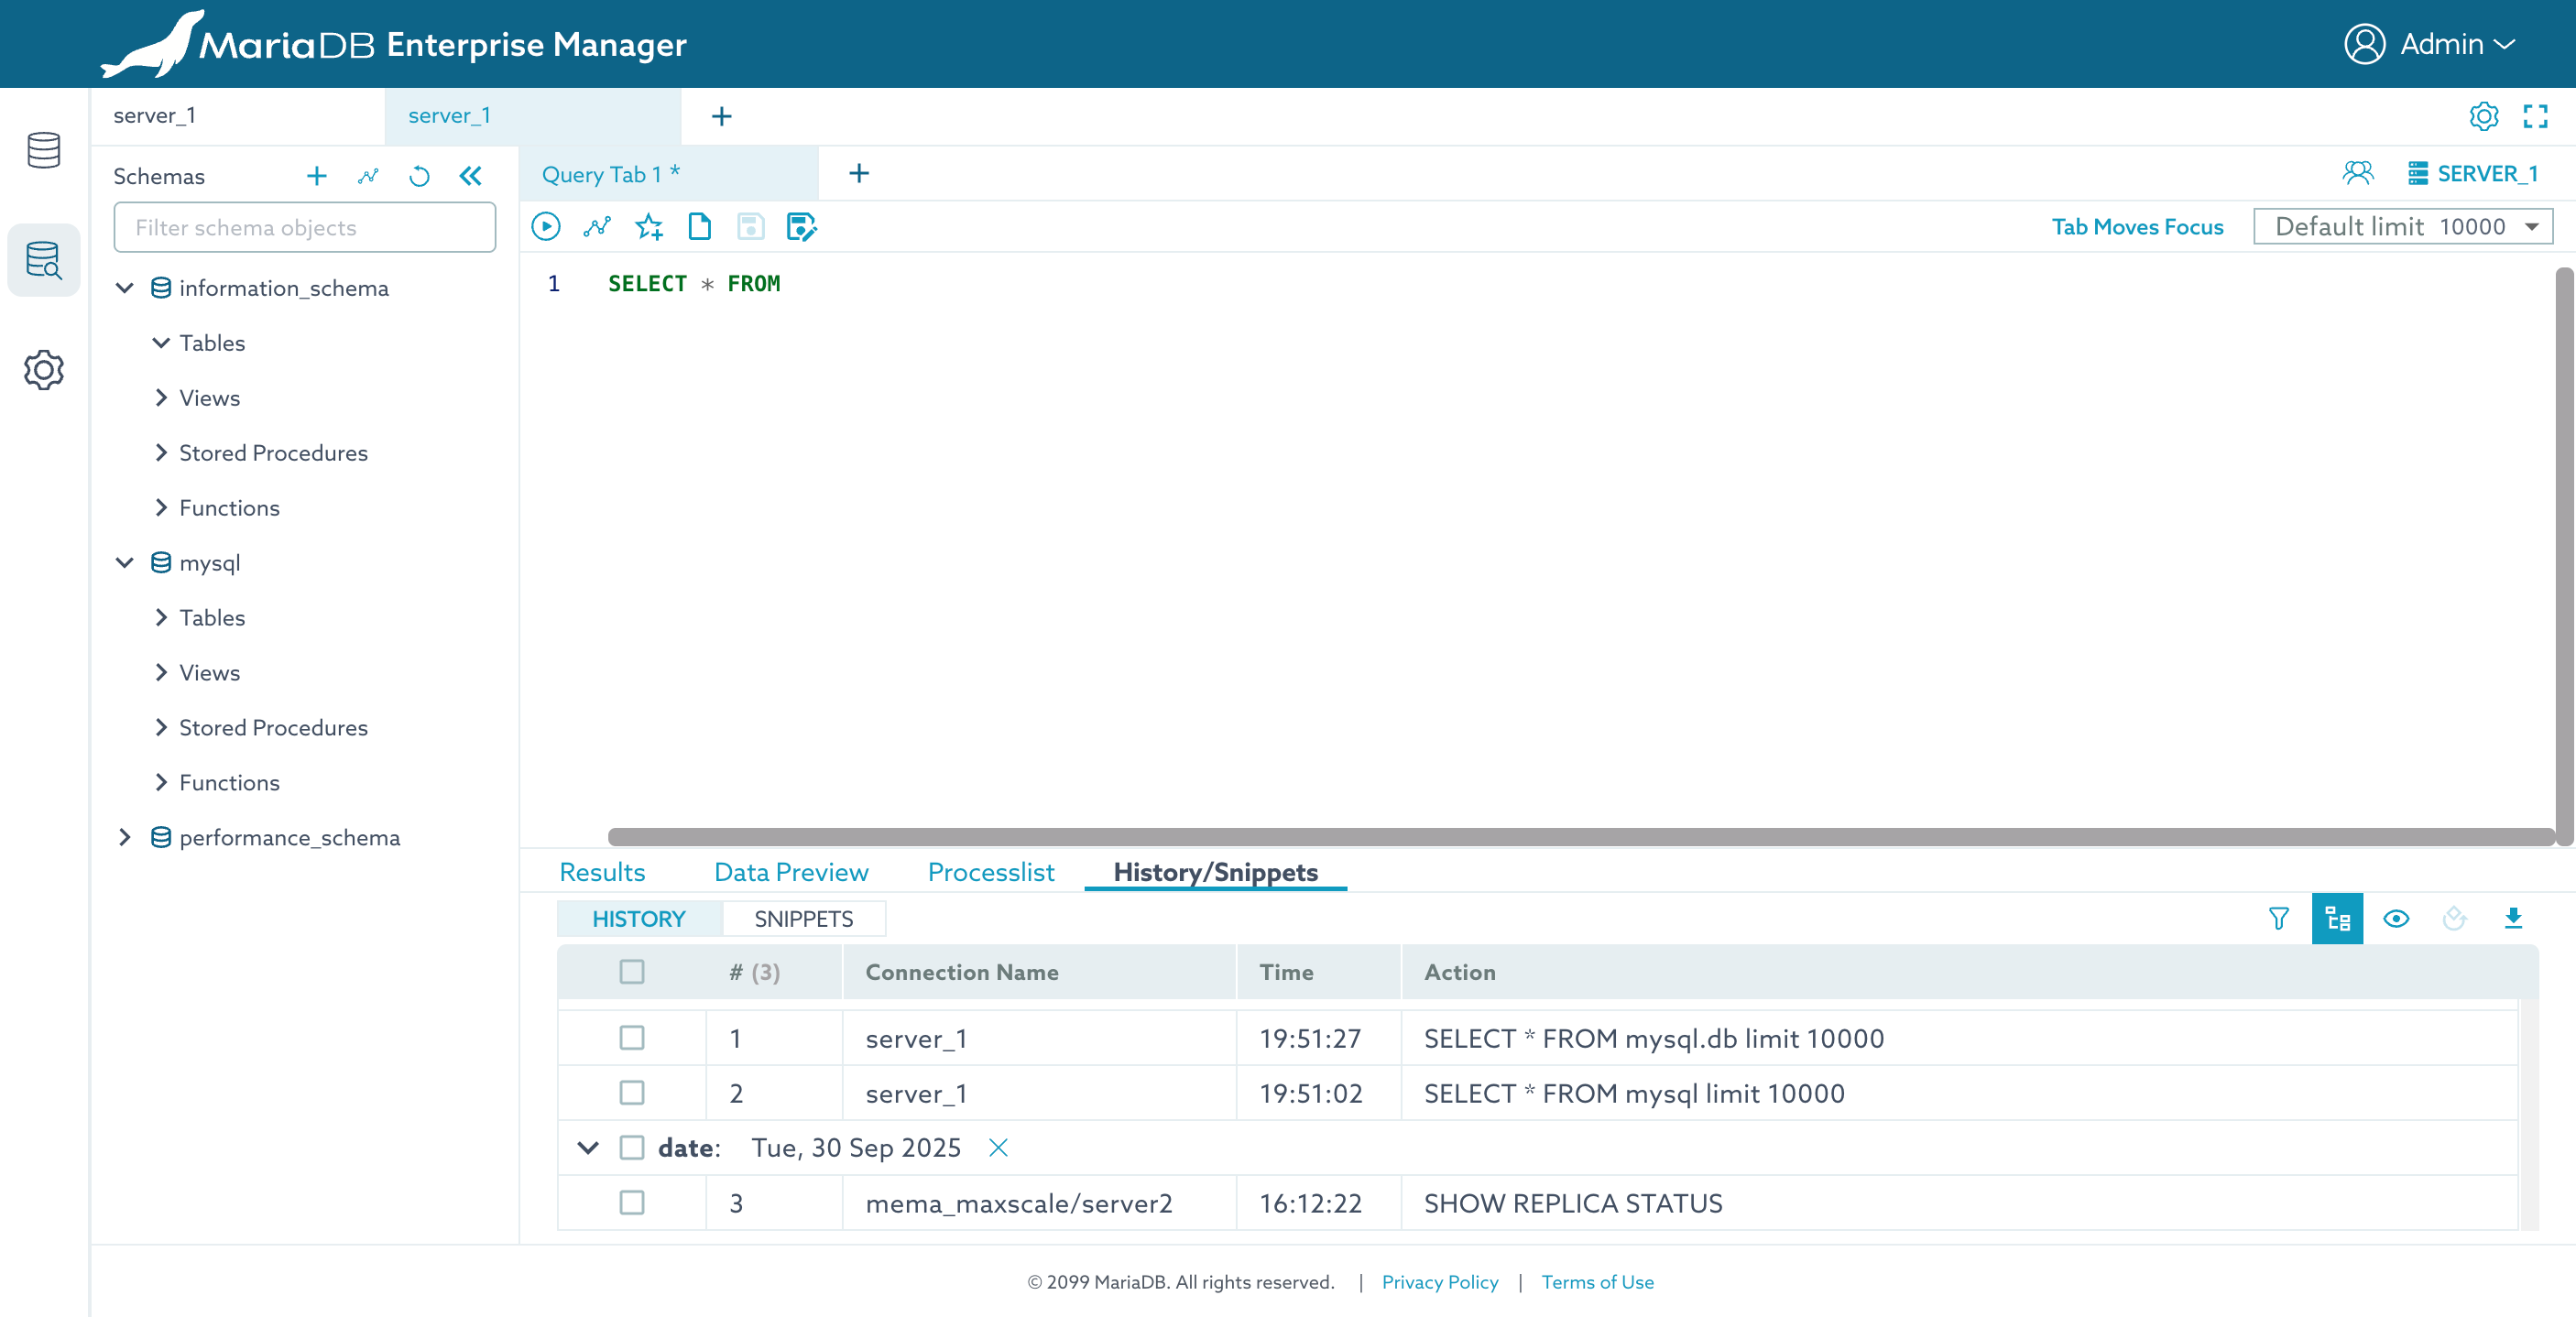Collapse the mysql schema node
Screen dimensions: 2576x1317
coord(125,563)
